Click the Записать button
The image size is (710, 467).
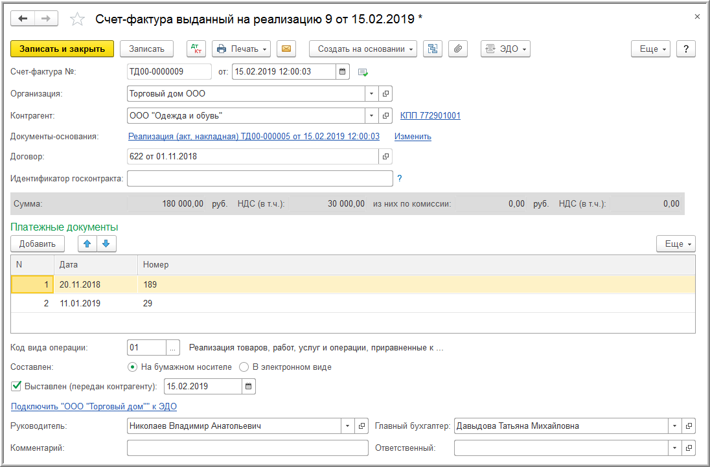pyautogui.click(x=146, y=49)
